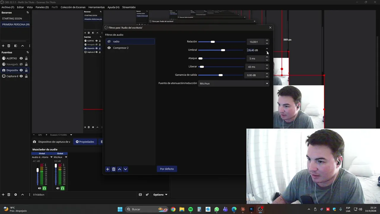Image resolution: width=380 pixels, height=214 pixels.
Task: Open the Colección de Escenas menu
Action: coord(73,7)
